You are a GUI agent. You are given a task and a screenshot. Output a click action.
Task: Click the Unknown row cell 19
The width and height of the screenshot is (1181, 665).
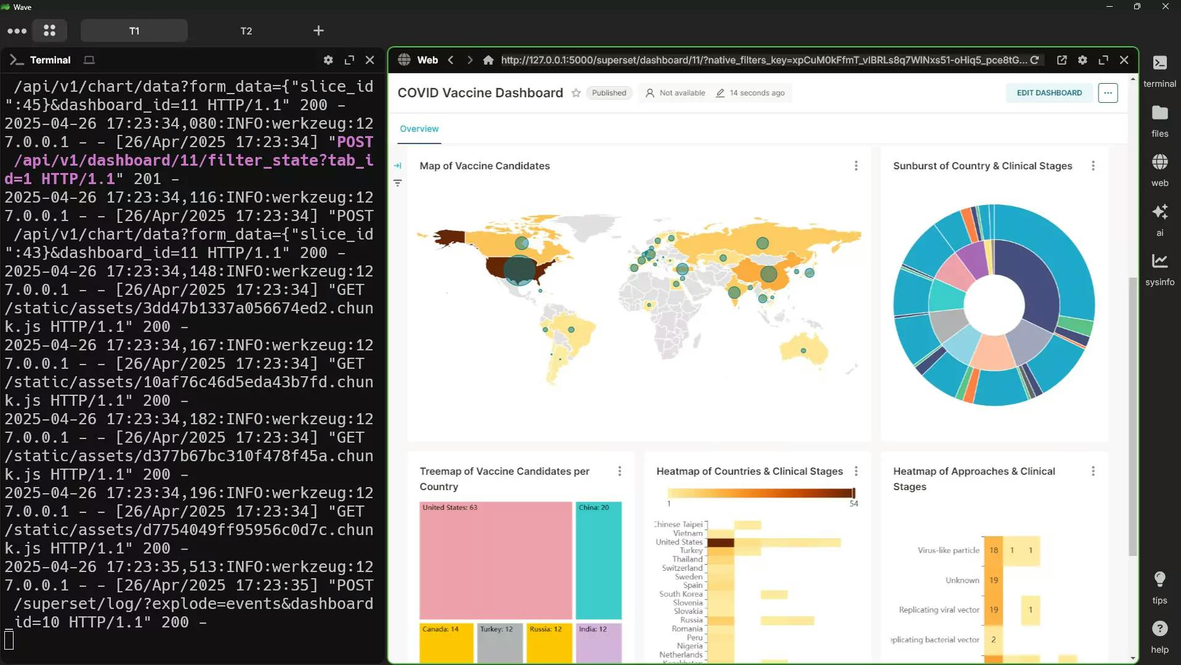point(993,580)
